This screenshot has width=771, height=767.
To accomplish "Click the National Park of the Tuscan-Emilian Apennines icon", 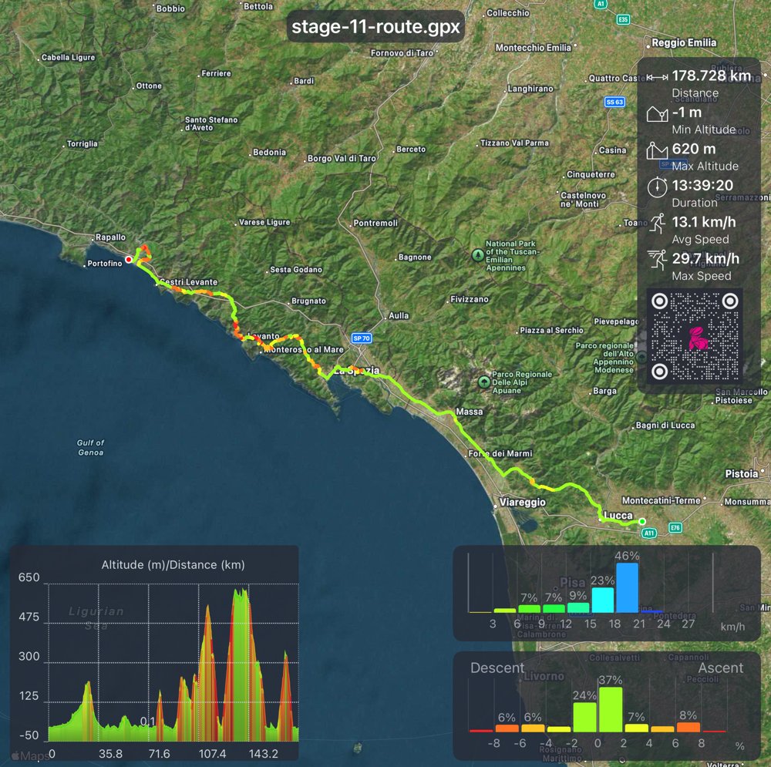I will point(477,254).
